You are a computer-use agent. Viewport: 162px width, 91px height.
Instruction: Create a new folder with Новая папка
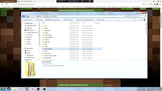[100, 20]
